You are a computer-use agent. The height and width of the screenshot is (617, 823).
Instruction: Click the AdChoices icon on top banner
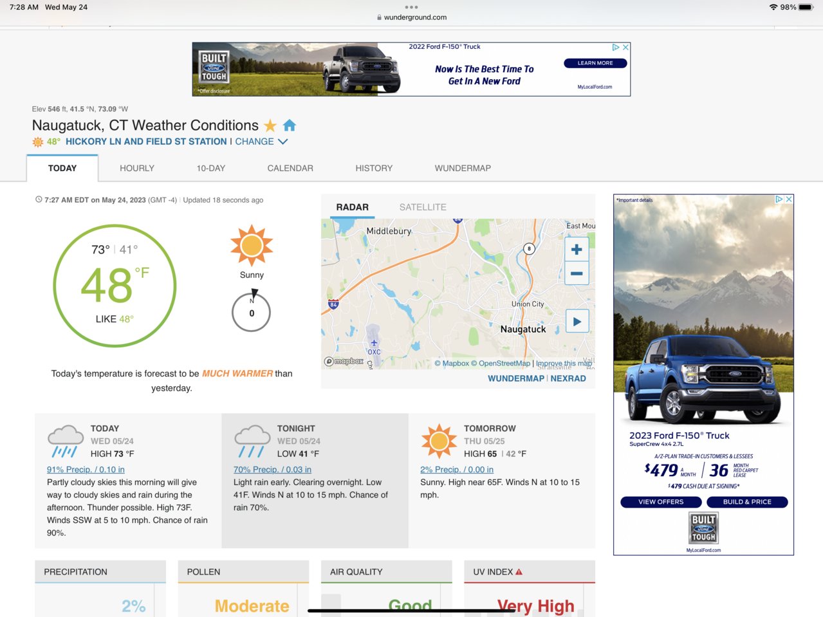(x=616, y=47)
